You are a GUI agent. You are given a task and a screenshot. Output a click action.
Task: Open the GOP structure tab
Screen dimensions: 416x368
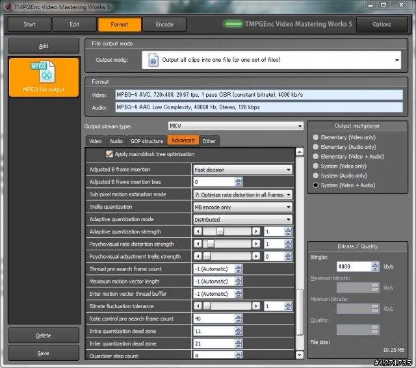(147, 141)
